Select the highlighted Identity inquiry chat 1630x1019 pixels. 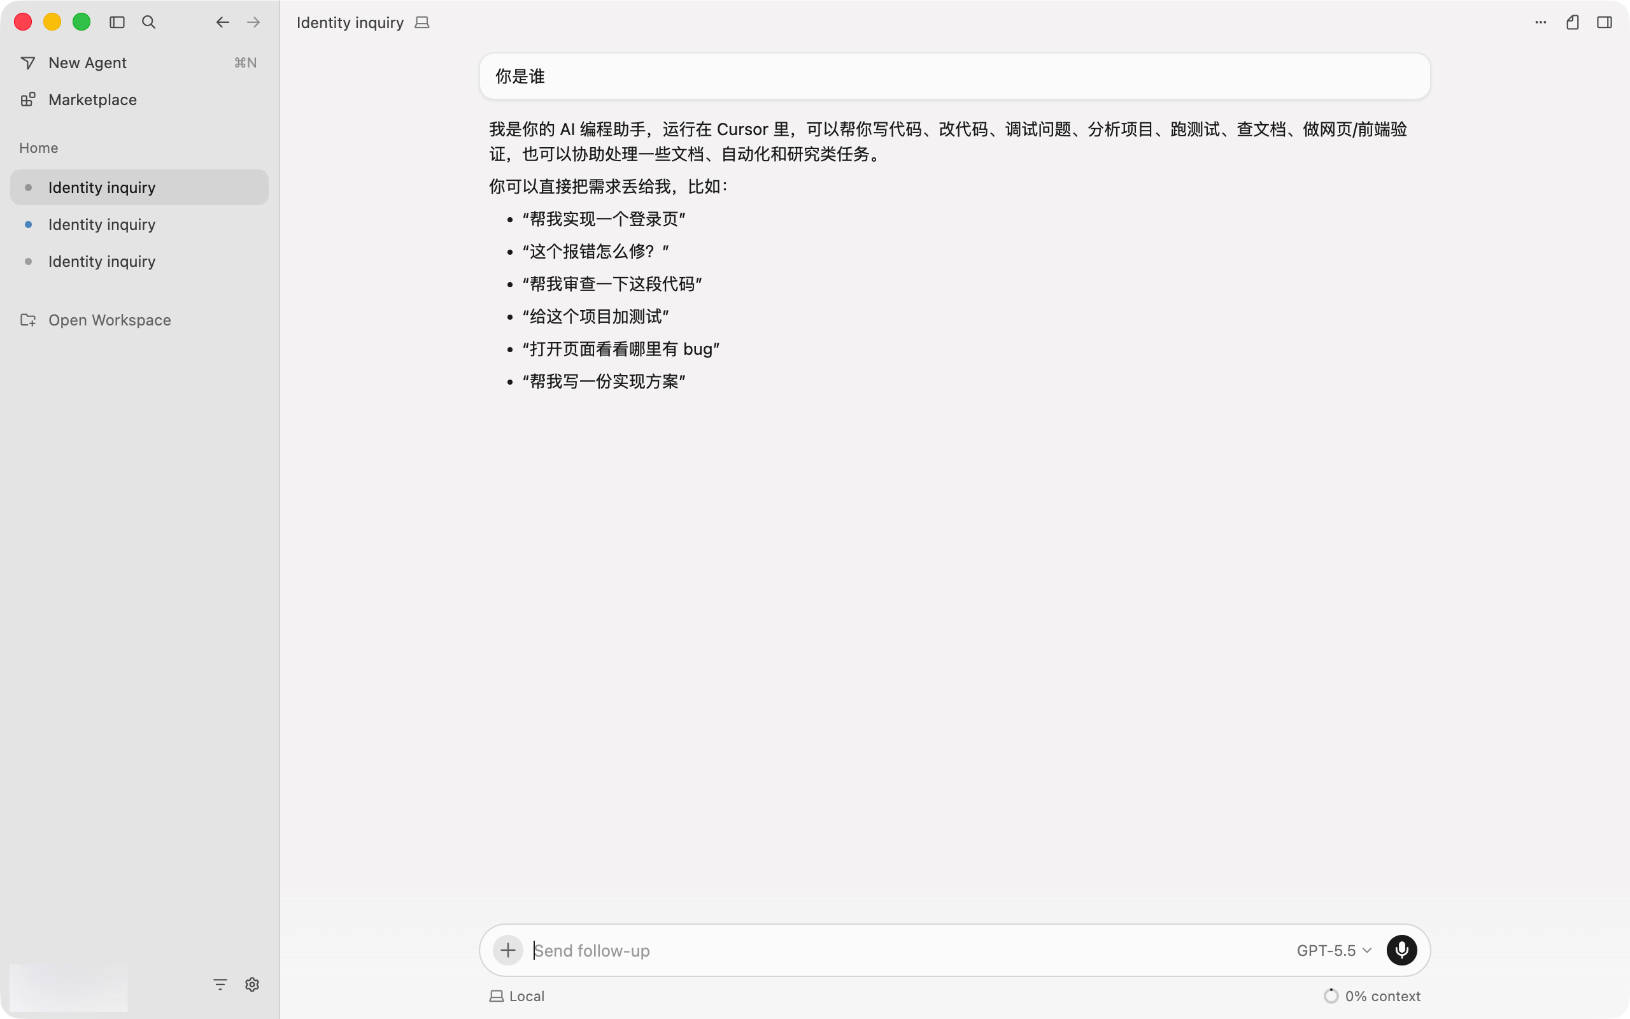(139, 187)
